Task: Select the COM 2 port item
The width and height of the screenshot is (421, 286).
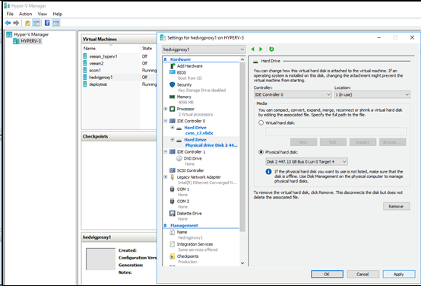Action: (x=183, y=202)
